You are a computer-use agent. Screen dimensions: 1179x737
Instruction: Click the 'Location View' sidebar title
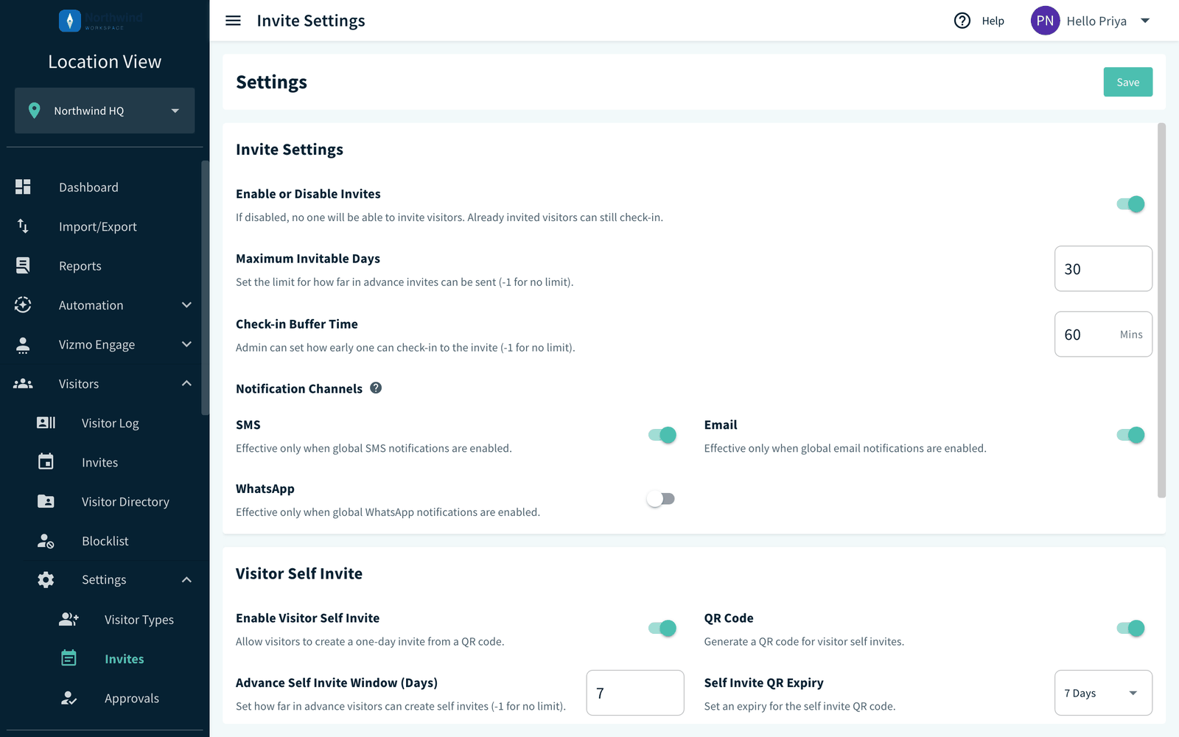pos(105,62)
